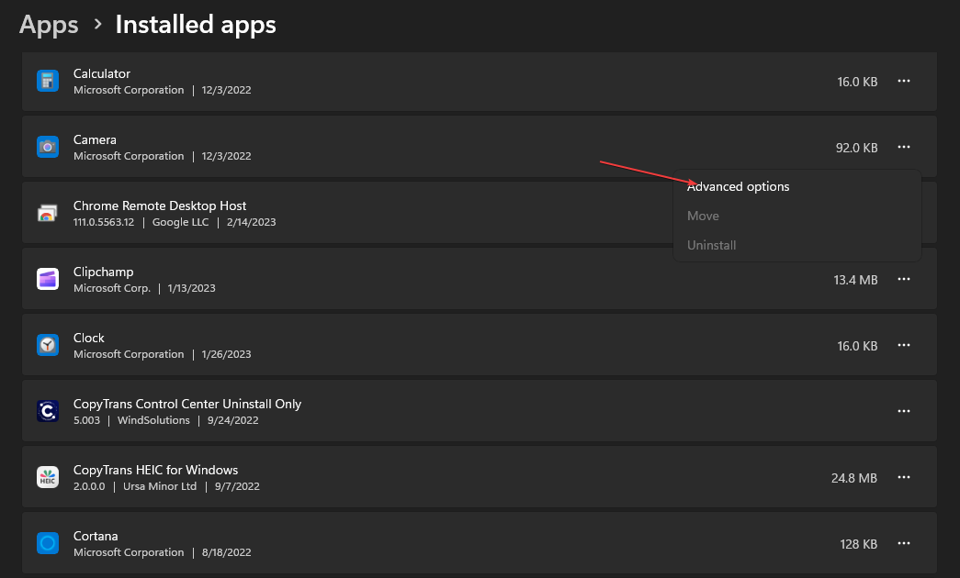This screenshot has height=578, width=960.
Task: Click the Clock app icon
Action: [x=48, y=345]
